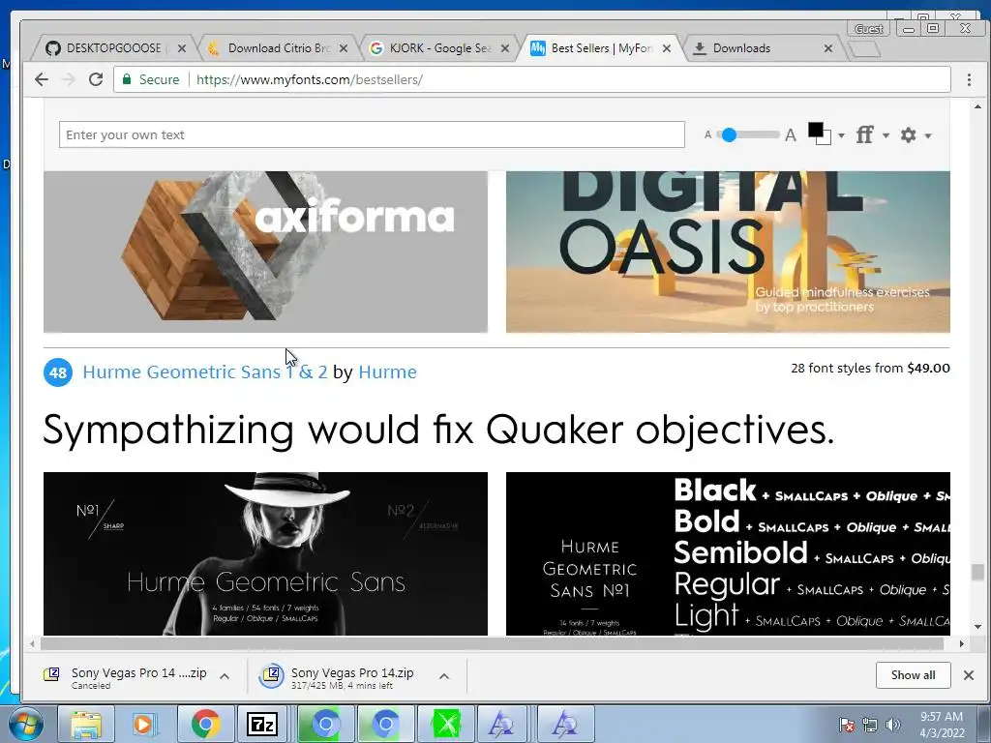Click the large 'A' increase size icon

(x=790, y=135)
